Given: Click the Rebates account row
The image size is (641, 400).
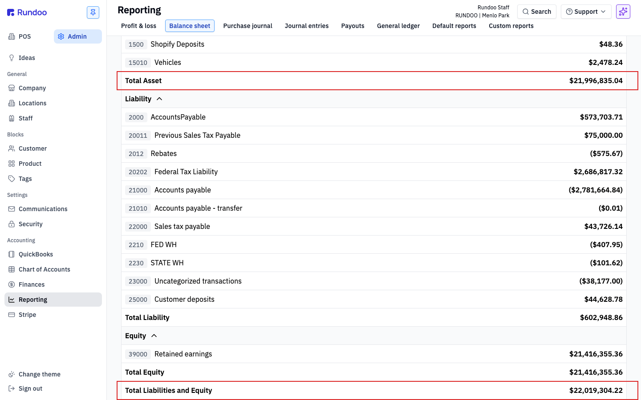Looking at the screenshot, I should pos(374,153).
